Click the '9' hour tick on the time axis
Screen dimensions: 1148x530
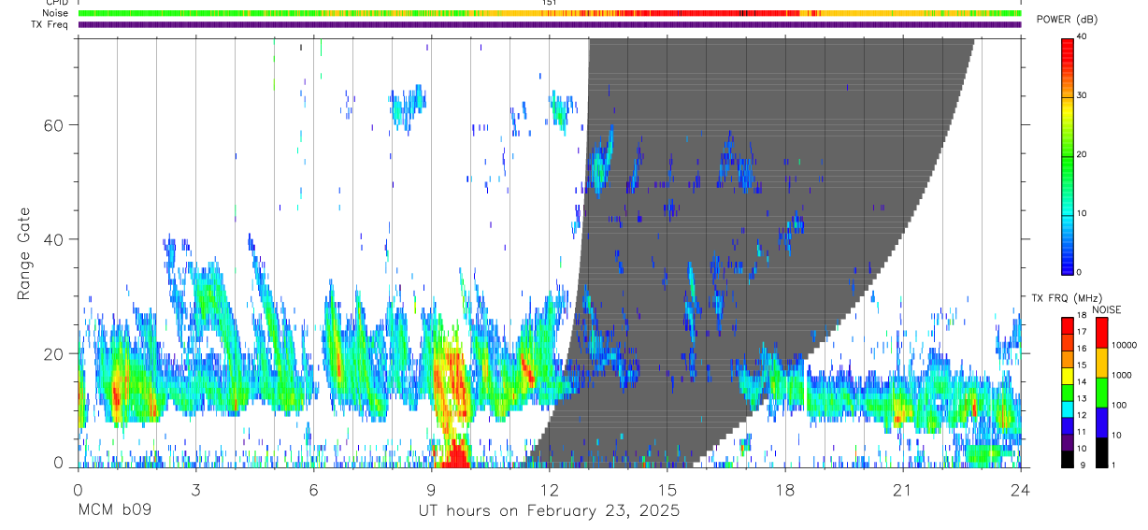[x=431, y=489]
